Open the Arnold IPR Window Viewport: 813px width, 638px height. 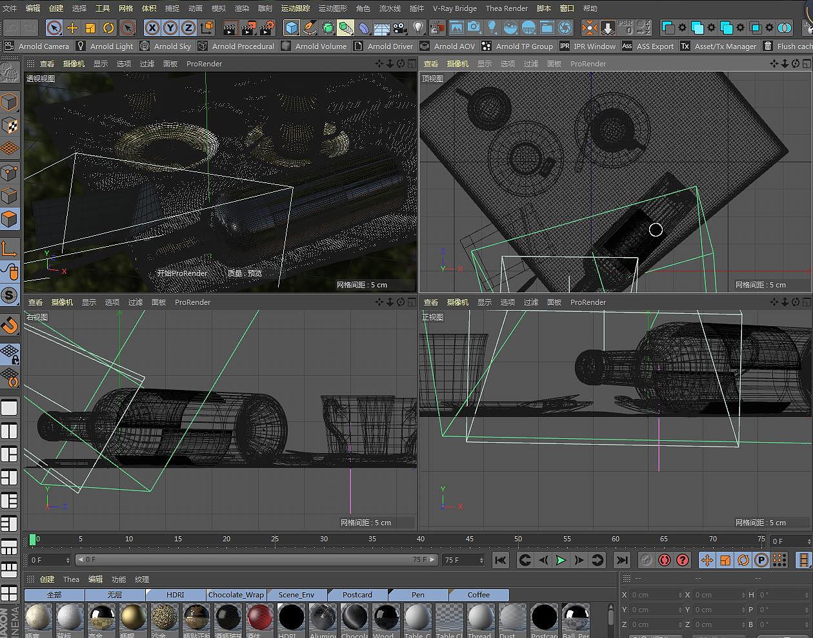coord(587,46)
